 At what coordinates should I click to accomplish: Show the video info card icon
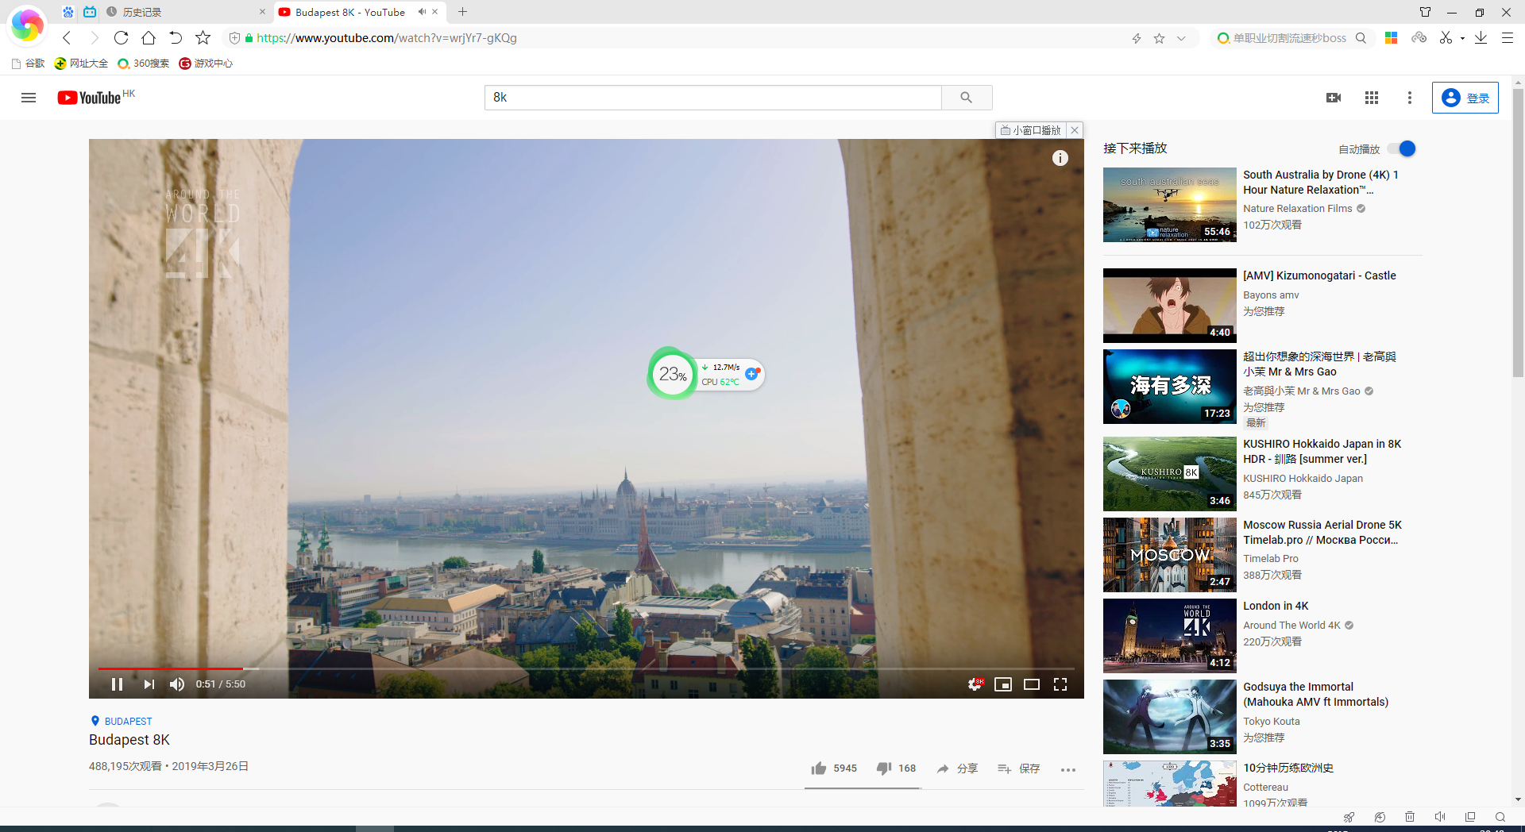coord(1060,158)
